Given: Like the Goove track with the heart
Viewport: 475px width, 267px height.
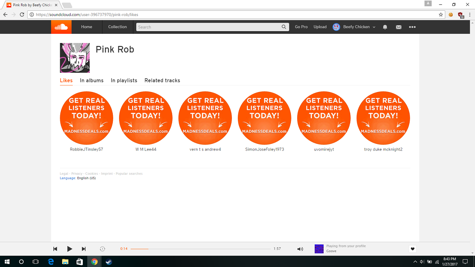Looking at the screenshot, I should [x=412, y=249].
